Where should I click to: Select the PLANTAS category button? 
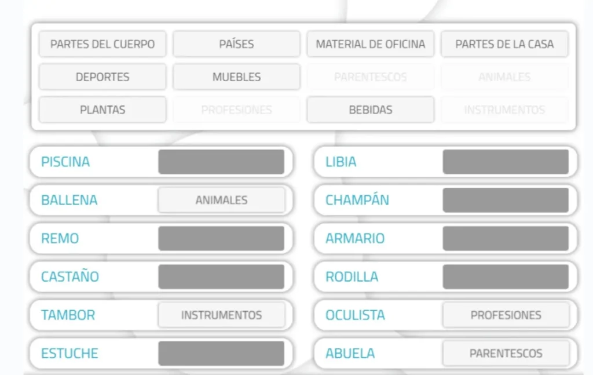103,110
